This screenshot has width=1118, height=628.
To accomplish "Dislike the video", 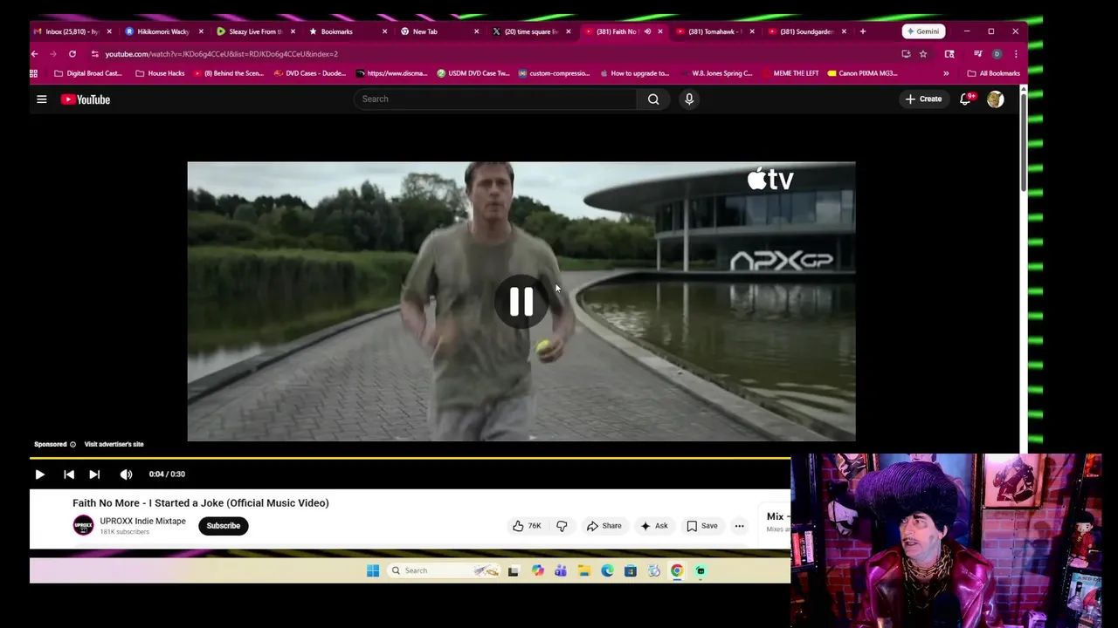I will pyautogui.click(x=562, y=526).
